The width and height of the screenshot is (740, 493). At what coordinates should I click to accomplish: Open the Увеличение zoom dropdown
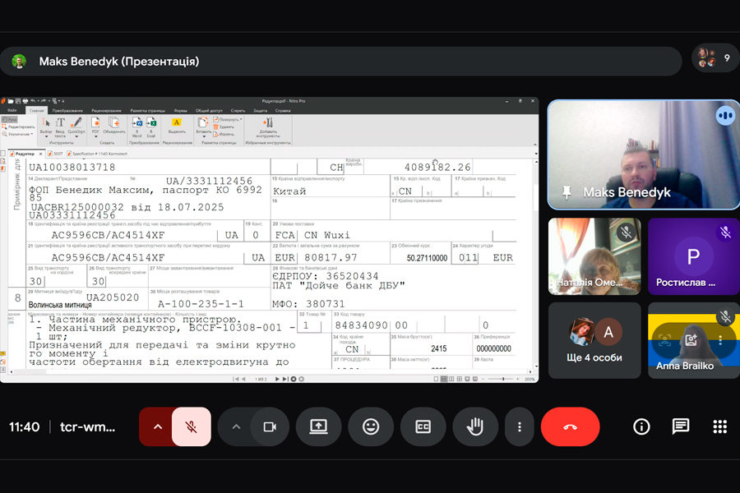coord(17,134)
